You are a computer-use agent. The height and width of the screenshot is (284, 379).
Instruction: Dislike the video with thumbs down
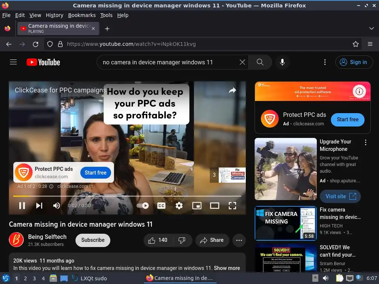pyautogui.click(x=182, y=240)
